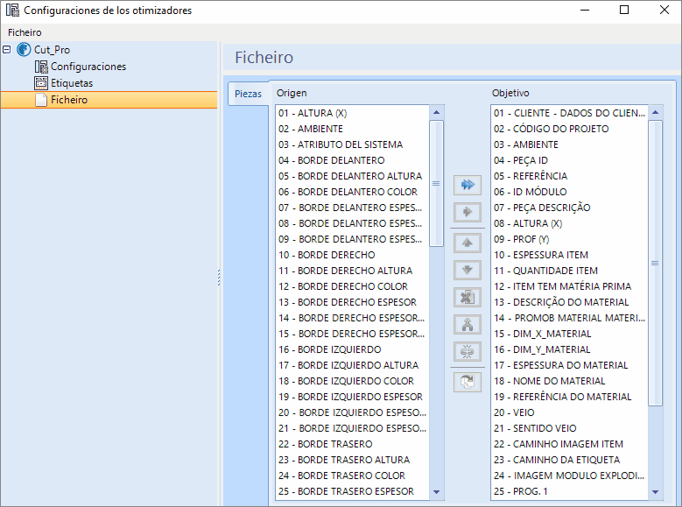
Task: Click the blank page icon beside Ficheiro in tree
Action: (x=41, y=100)
